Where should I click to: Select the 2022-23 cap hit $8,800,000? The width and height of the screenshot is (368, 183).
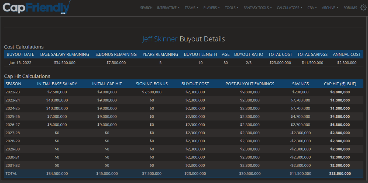pos(340,92)
